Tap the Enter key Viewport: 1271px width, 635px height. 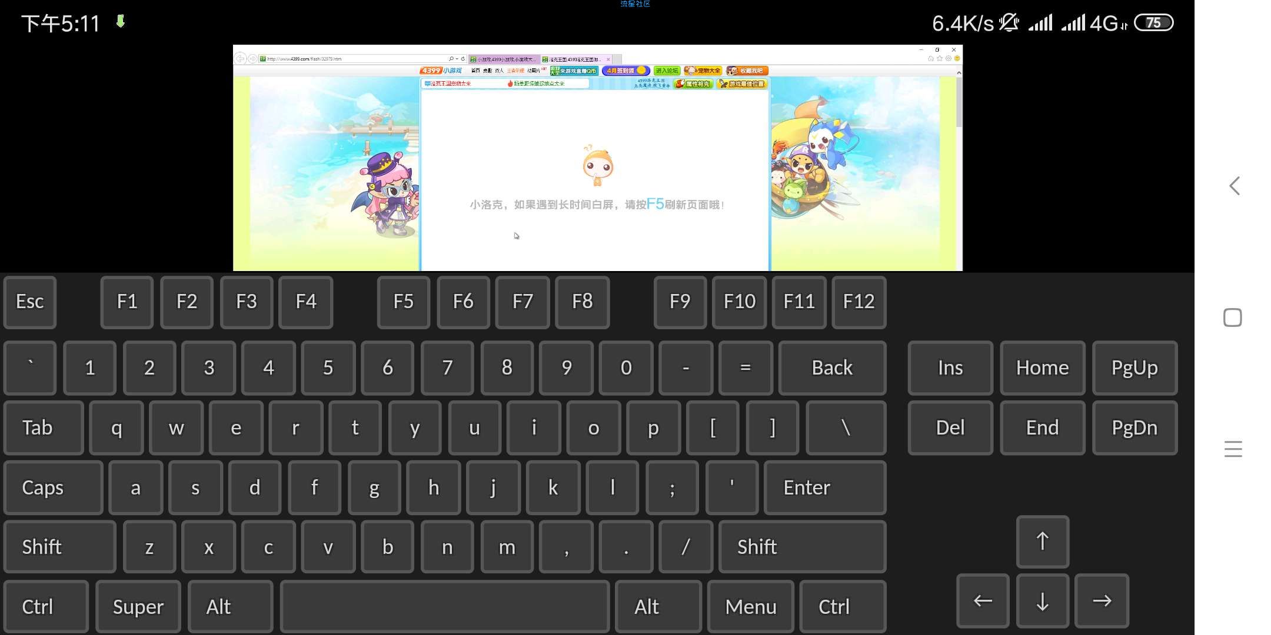825,487
